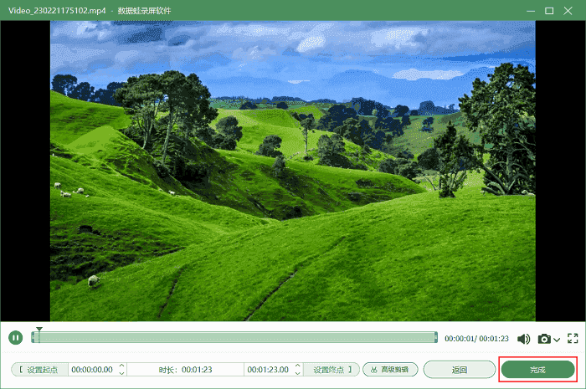Click the video preview image
Image resolution: width=586 pixels, height=389 pixels.
293,171
